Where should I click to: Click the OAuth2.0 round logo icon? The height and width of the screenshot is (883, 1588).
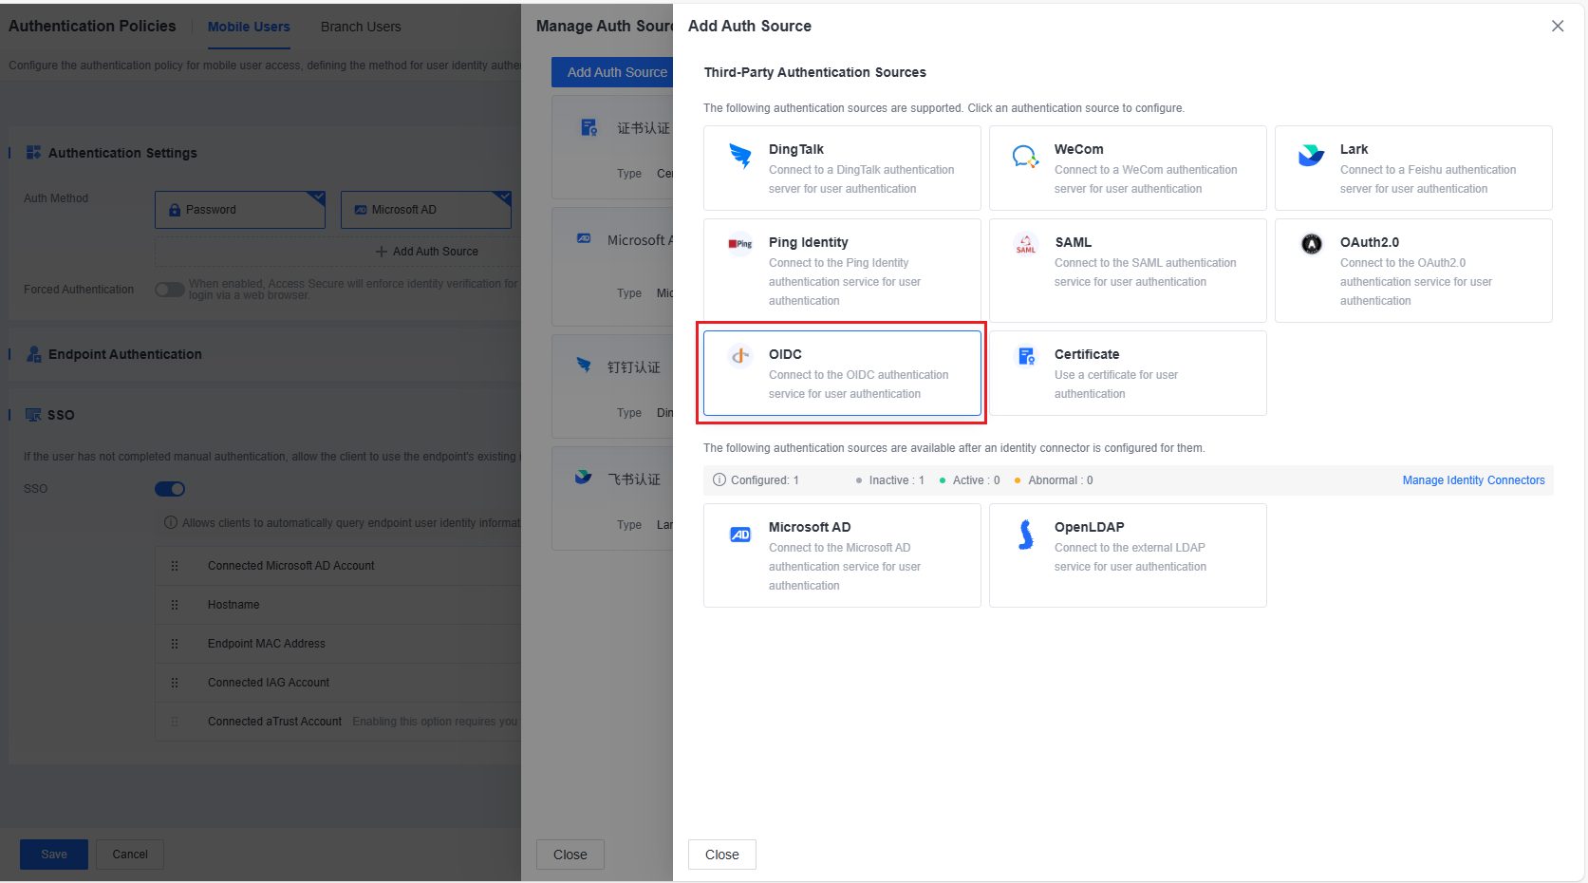(1312, 244)
